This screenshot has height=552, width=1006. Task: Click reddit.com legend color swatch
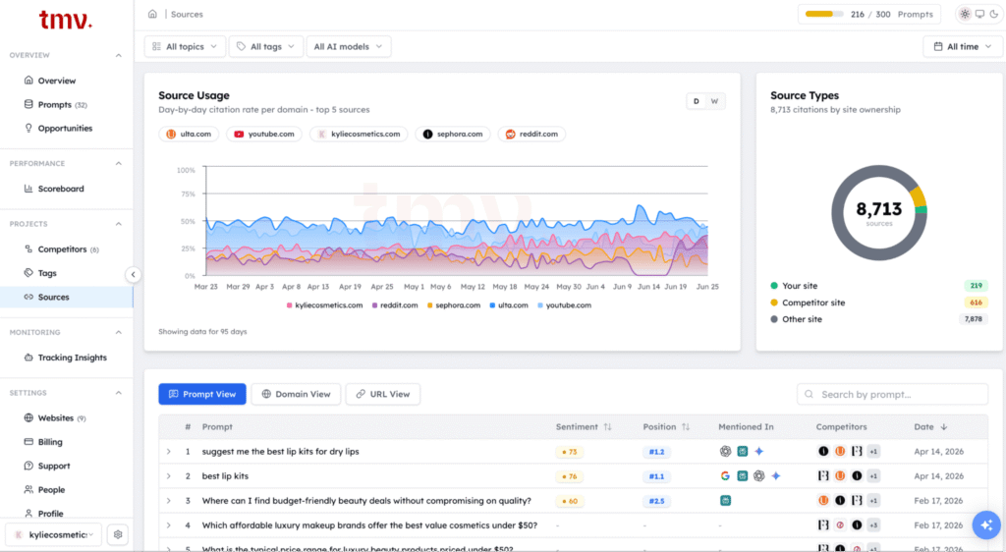coord(374,305)
